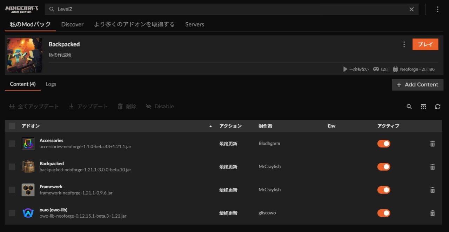
Task: Toggle Framework active switch
Action: pos(384,190)
